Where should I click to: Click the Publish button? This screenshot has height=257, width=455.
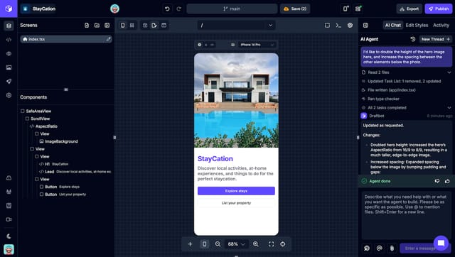pos(439,9)
